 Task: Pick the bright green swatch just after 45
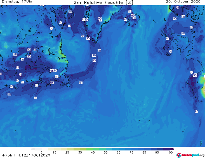(x=96, y=149)
